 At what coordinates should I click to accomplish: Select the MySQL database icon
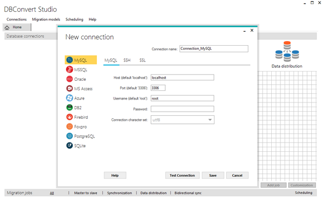69,60
